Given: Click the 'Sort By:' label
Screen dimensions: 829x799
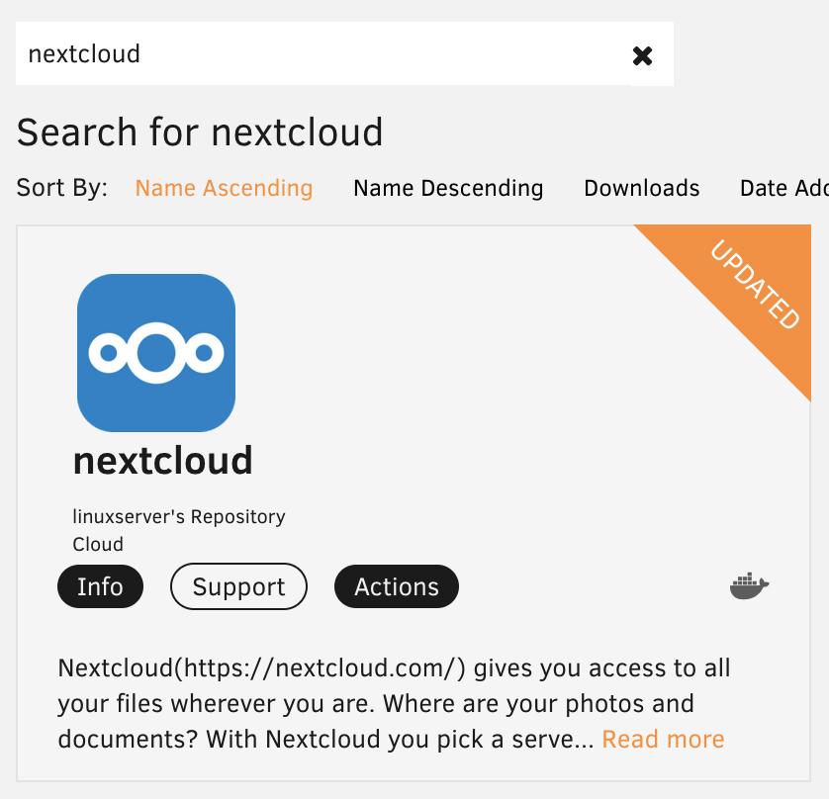Looking at the screenshot, I should click(x=62, y=188).
